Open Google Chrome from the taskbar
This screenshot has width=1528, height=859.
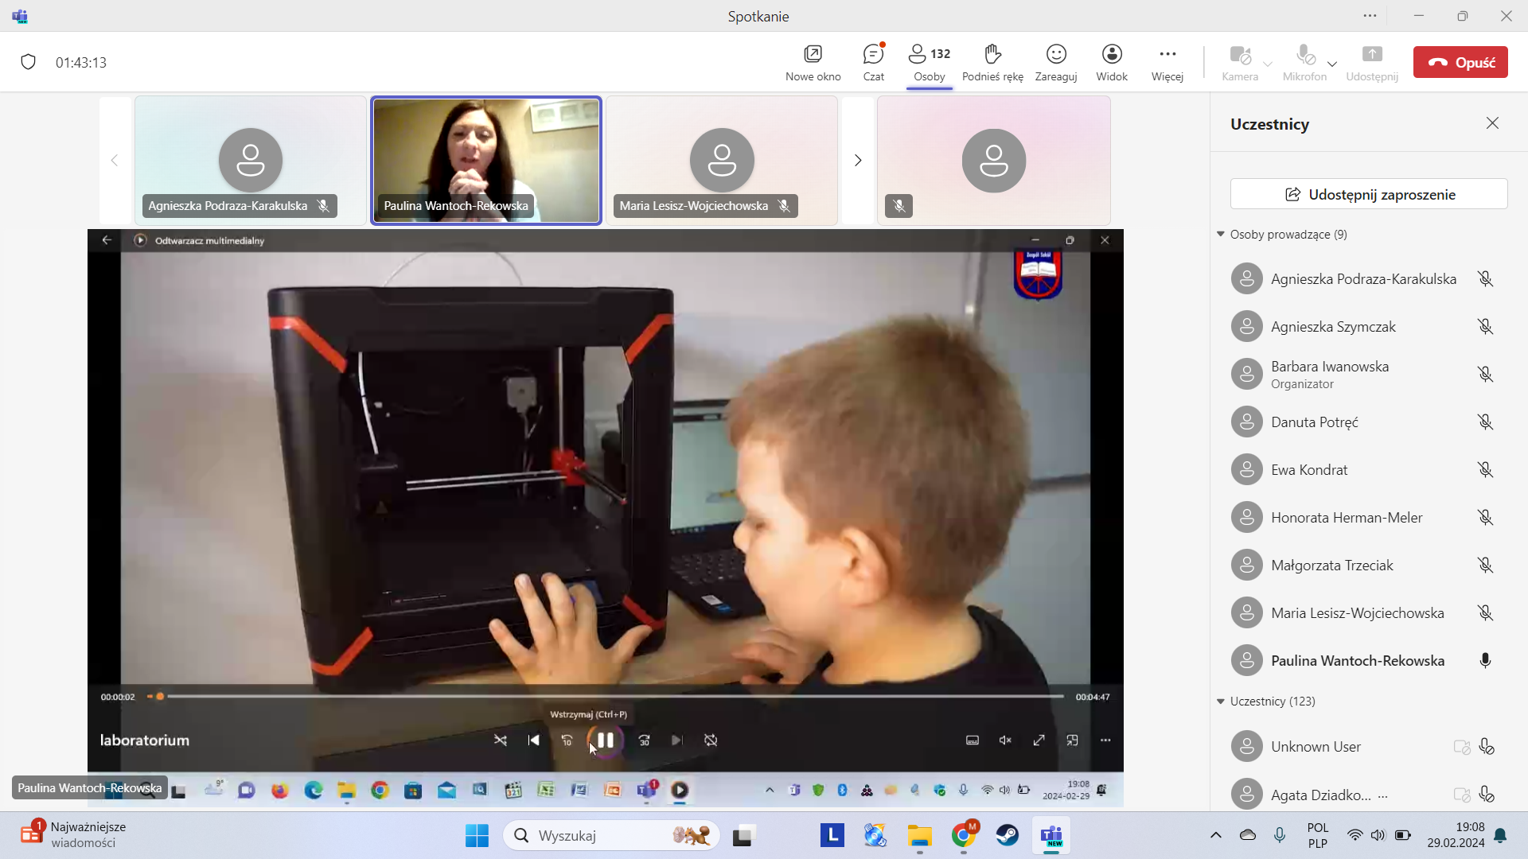click(964, 835)
